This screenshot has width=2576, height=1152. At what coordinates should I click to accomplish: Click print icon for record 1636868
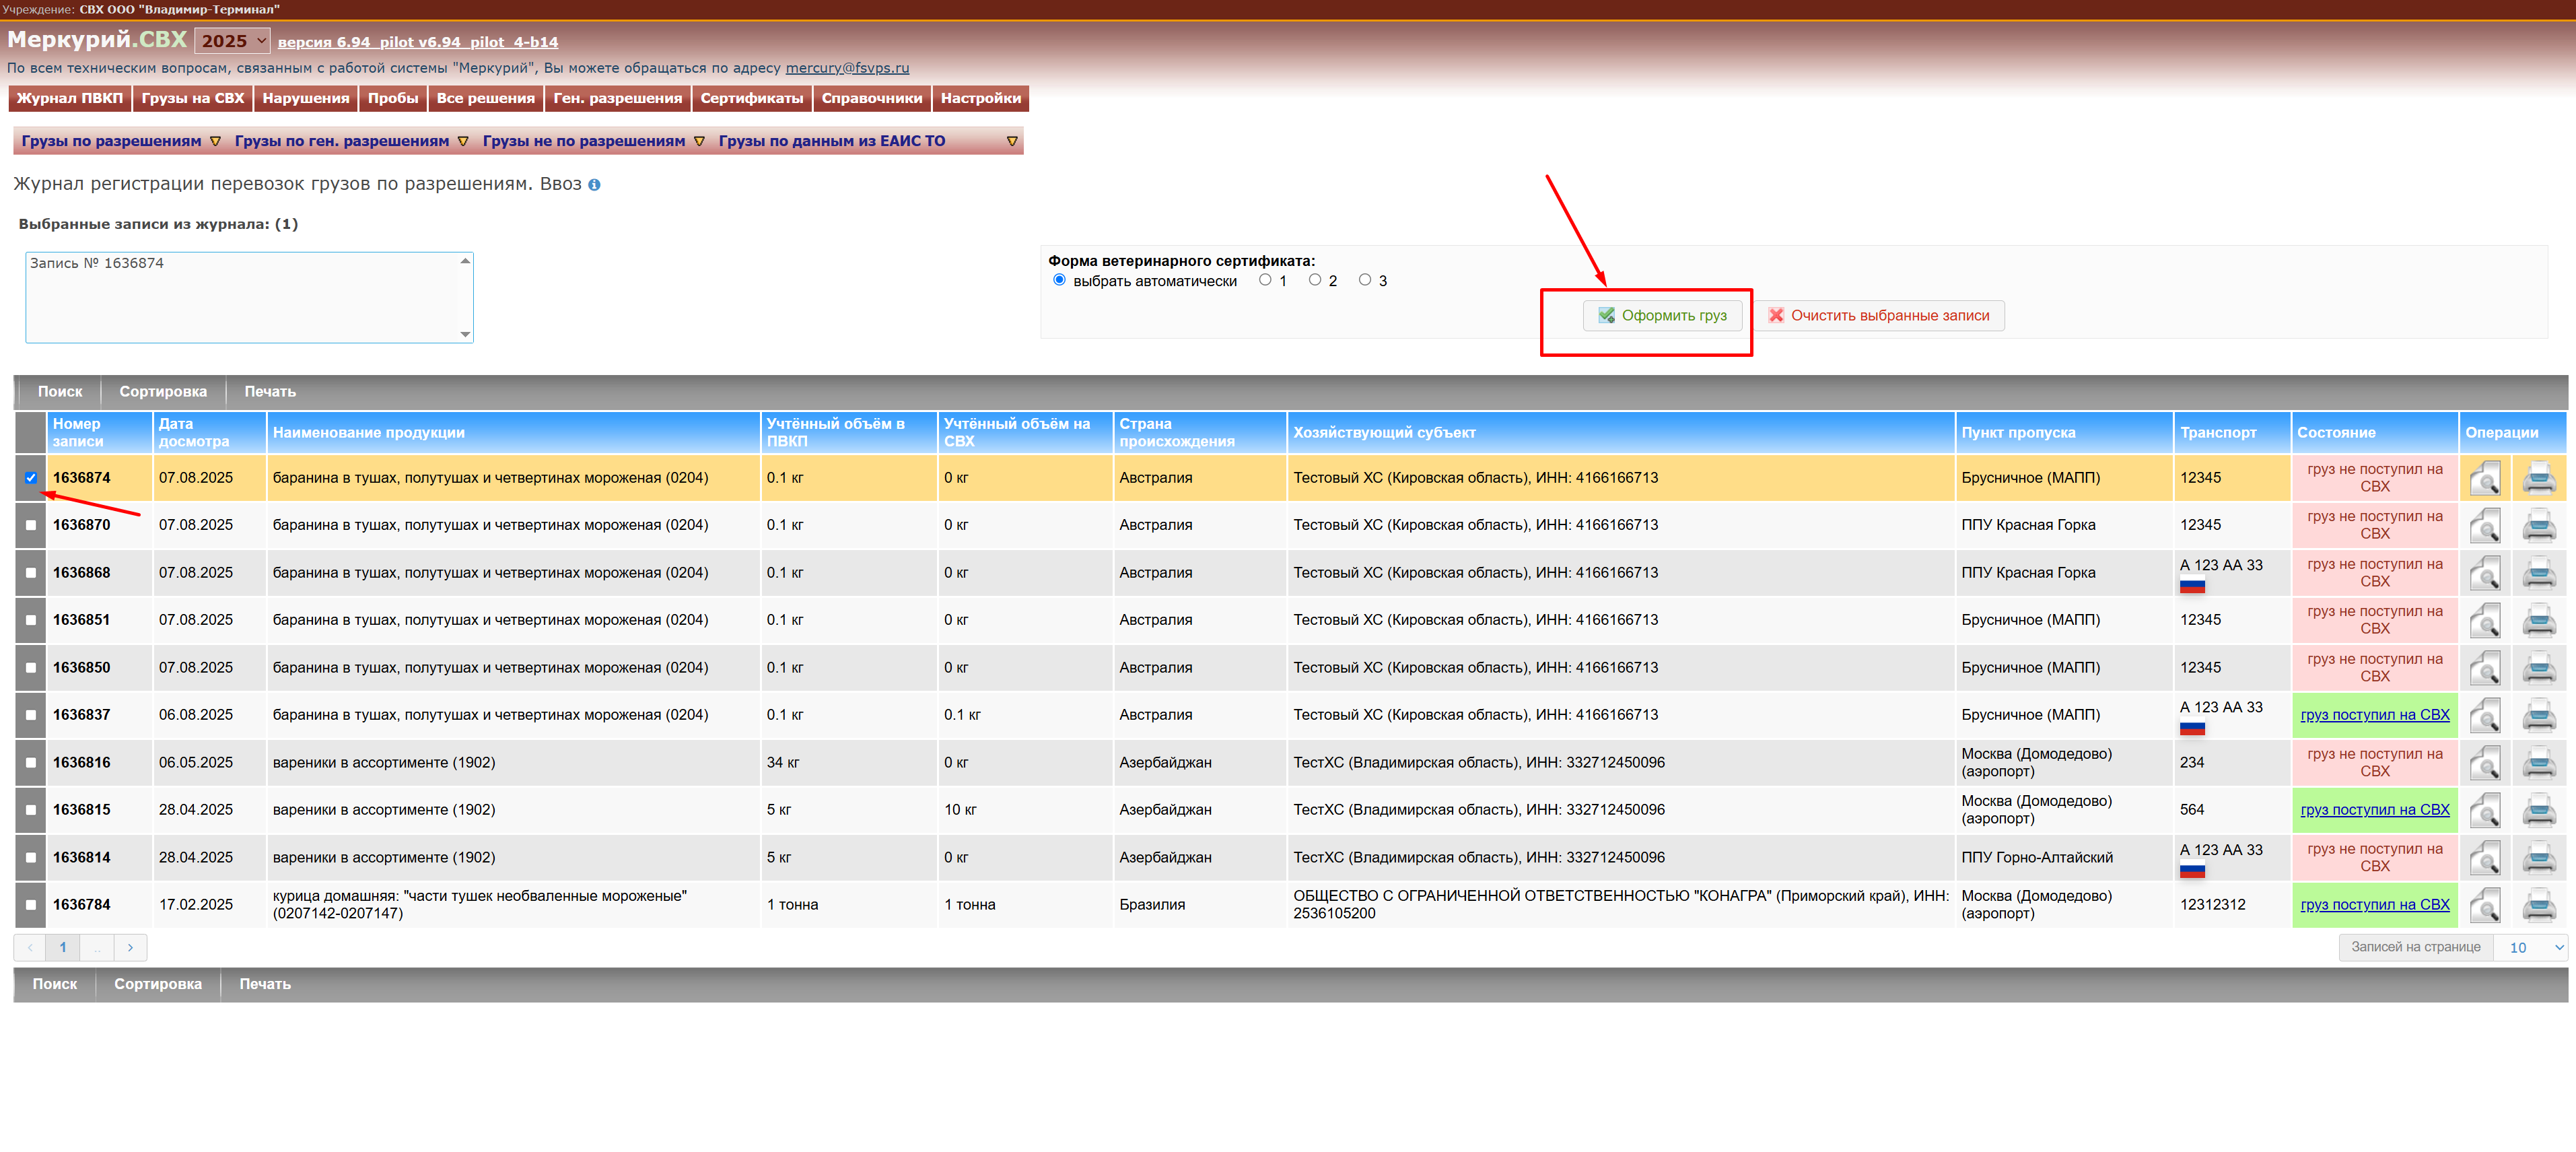click(x=2538, y=573)
